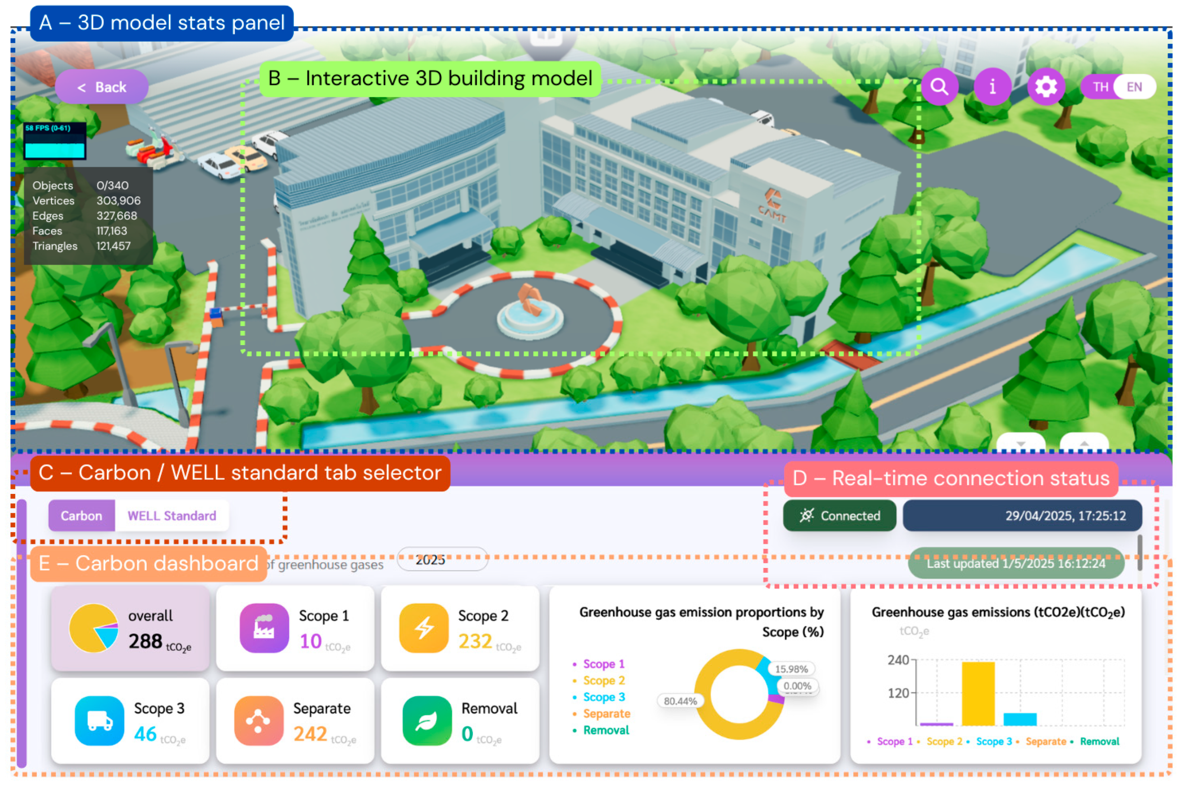1183x785 pixels.
Task: Click the blue Scope 3 bar
Action: (1020, 719)
